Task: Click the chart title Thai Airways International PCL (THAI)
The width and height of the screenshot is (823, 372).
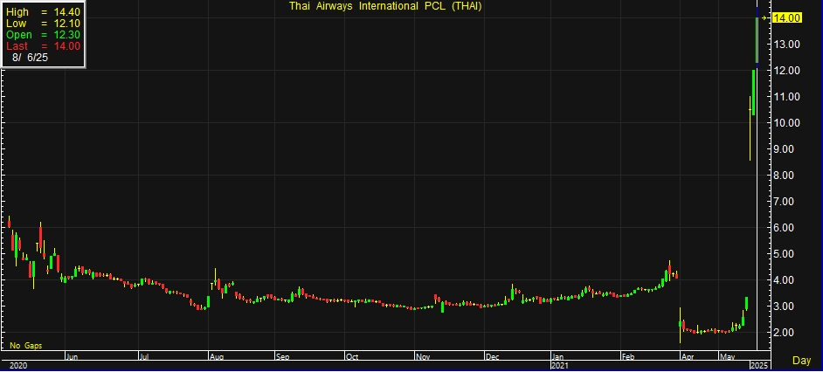Action: pyautogui.click(x=385, y=6)
